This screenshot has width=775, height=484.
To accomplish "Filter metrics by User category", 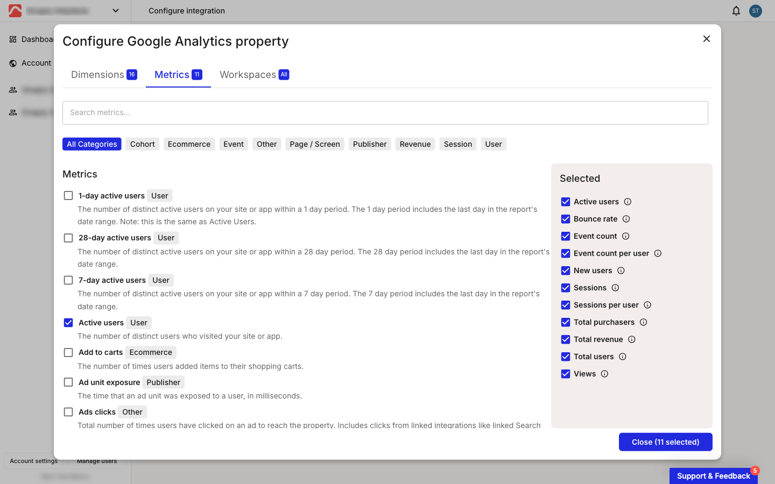I will [494, 144].
